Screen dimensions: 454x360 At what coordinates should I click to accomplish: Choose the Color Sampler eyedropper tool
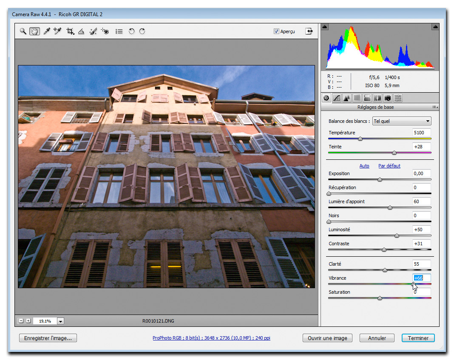tap(57, 31)
